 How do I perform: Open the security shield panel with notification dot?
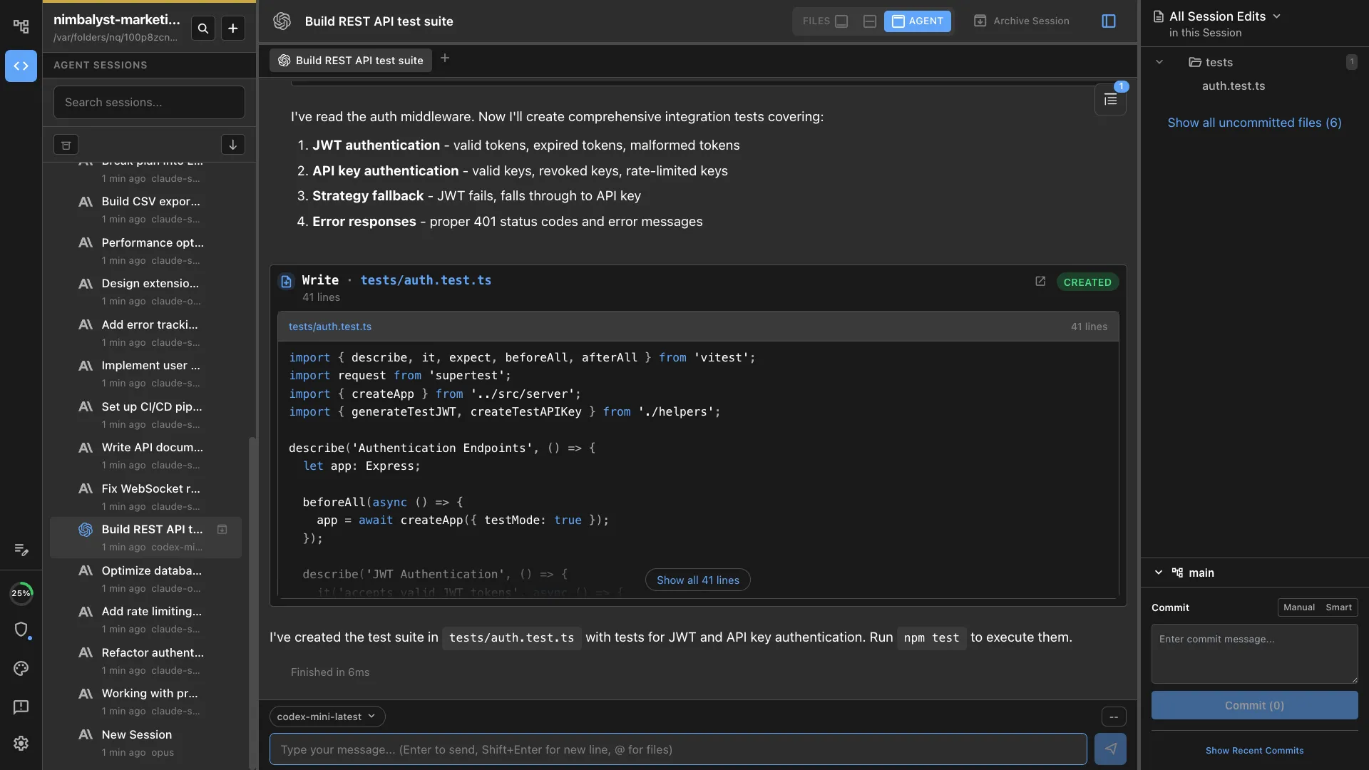click(21, 630)
